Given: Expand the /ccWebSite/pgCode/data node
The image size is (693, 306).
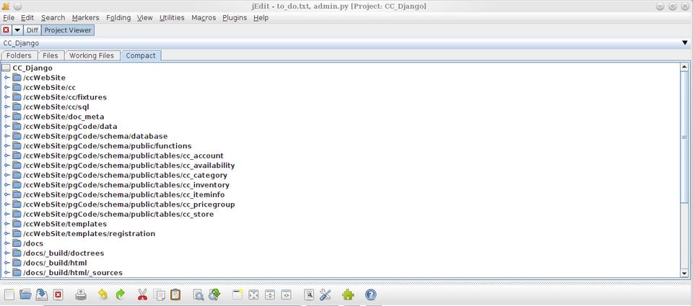Looking at the screenshot, I should [x=6, y=127].
